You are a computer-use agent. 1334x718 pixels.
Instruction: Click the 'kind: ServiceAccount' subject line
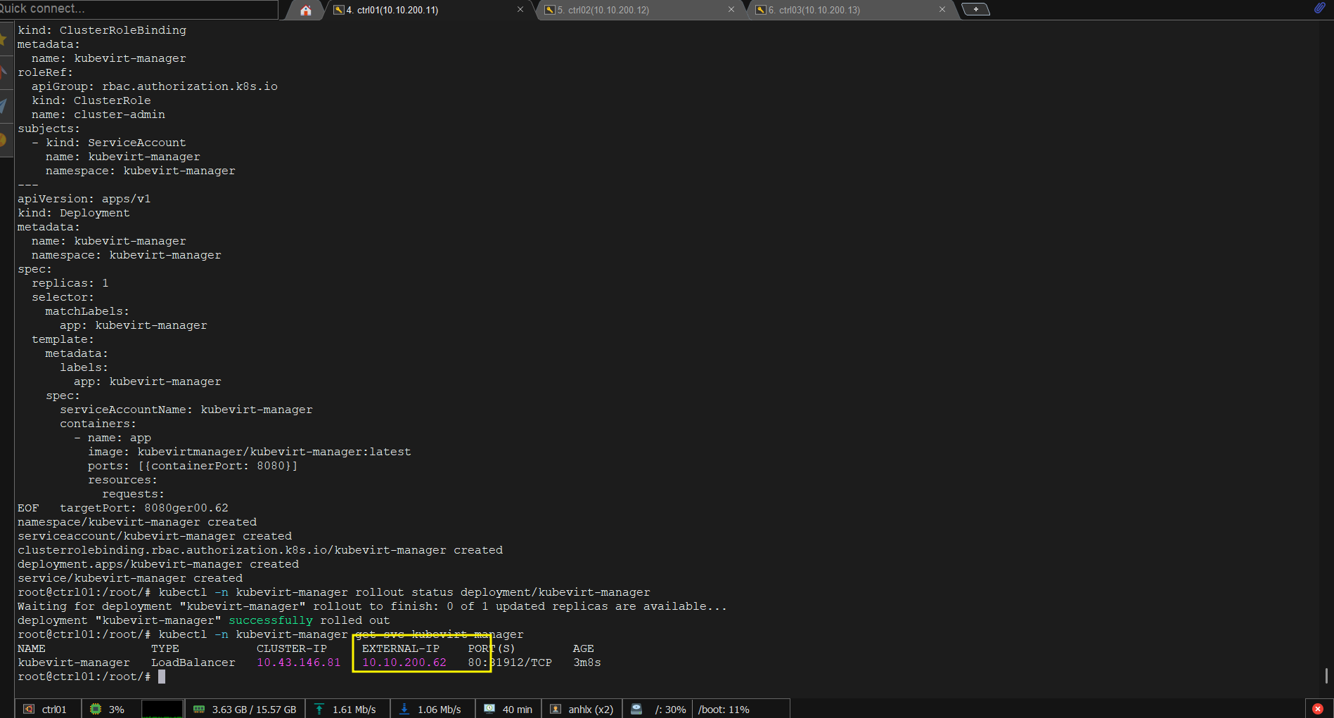(x=109, y=143)
